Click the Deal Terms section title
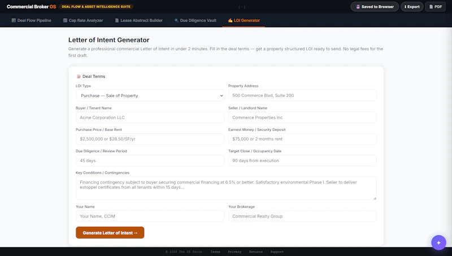The width and height of the screenshot is (452, 256). point(94,76)
